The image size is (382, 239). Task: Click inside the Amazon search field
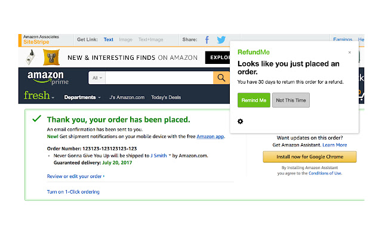tap(159, 78)
